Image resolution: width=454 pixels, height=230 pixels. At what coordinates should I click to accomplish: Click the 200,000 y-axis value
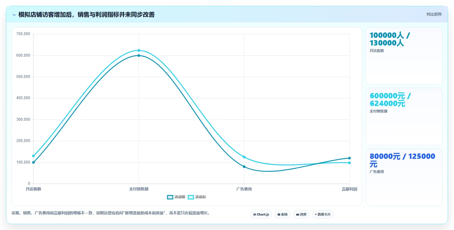[x=23, y=141]
